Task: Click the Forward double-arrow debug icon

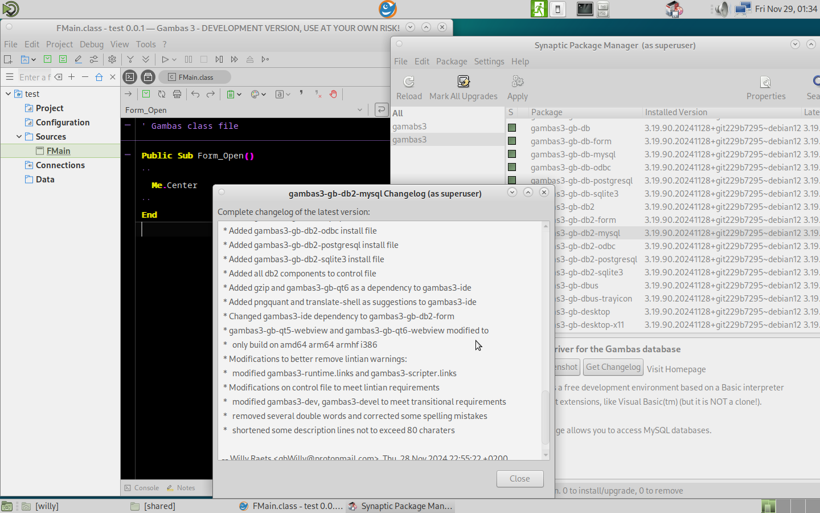Action: (235, 59)
